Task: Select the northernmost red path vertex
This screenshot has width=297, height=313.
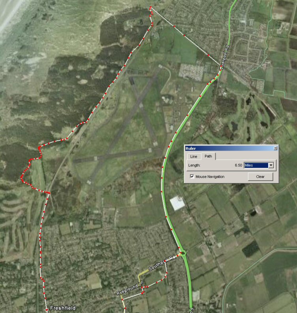Action: point(150,7)
